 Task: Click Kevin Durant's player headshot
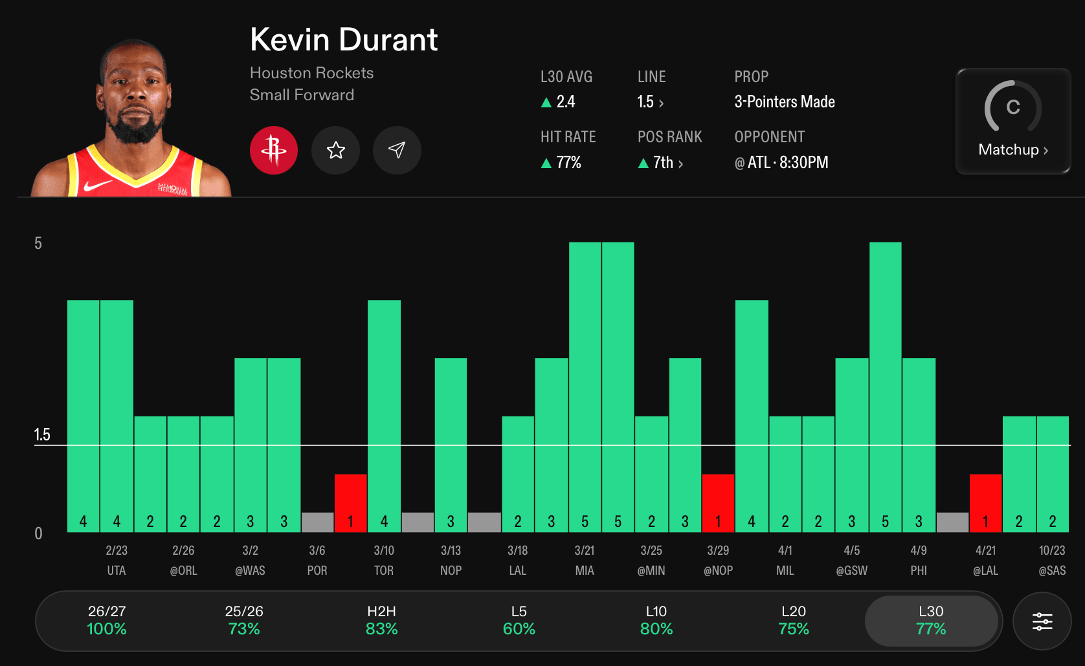click(132, 118)
